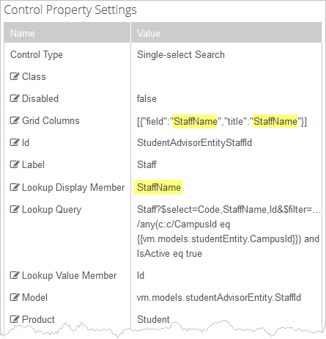Click the Grid Columns JSON value

(x=222, y=121)
